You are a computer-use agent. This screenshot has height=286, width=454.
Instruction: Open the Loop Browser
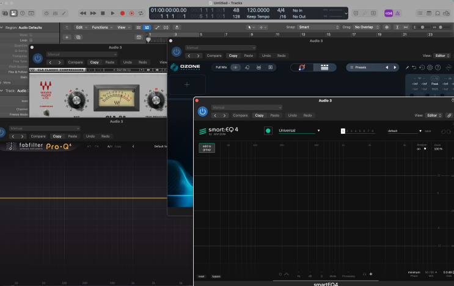[438, 13]
